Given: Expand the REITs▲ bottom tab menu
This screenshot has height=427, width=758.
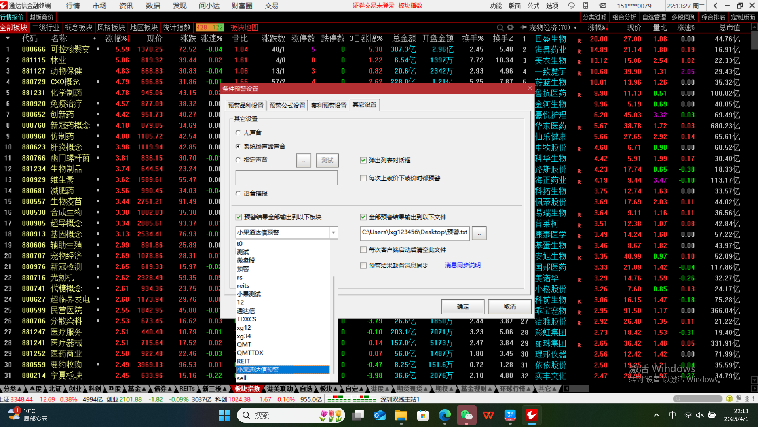Looking at the screenshot, I should (x=187, y=389).
